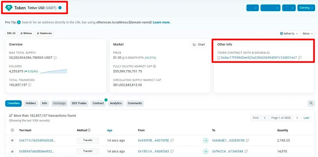Image resolution: width=318 pixels, height=157 pixels.
Task: Expand the tether.to website dropdown
Action: (289, 34)
